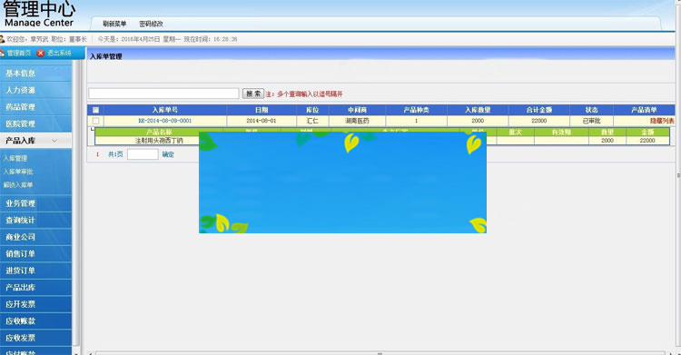Click the user avatar icon beside welcome text
Viewport: 681px width, 355px height.
[2, 39]
